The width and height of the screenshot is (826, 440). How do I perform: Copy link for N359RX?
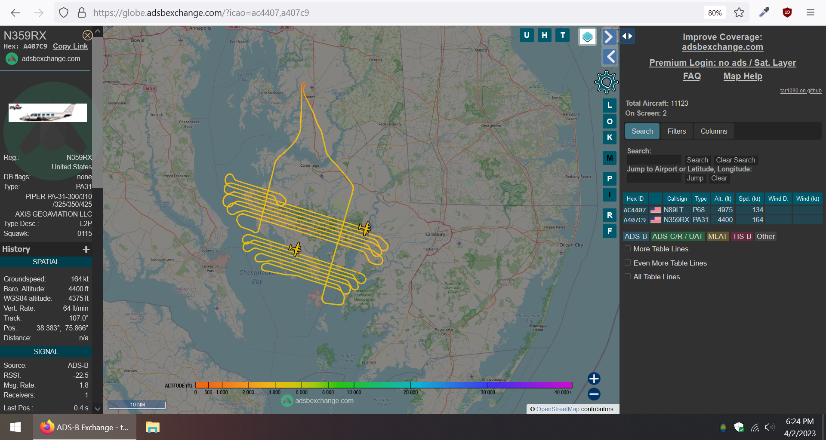click(x=70, y=46)
